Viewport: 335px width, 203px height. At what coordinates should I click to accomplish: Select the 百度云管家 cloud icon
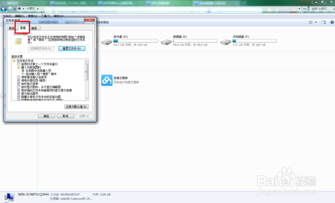[107, 80]
